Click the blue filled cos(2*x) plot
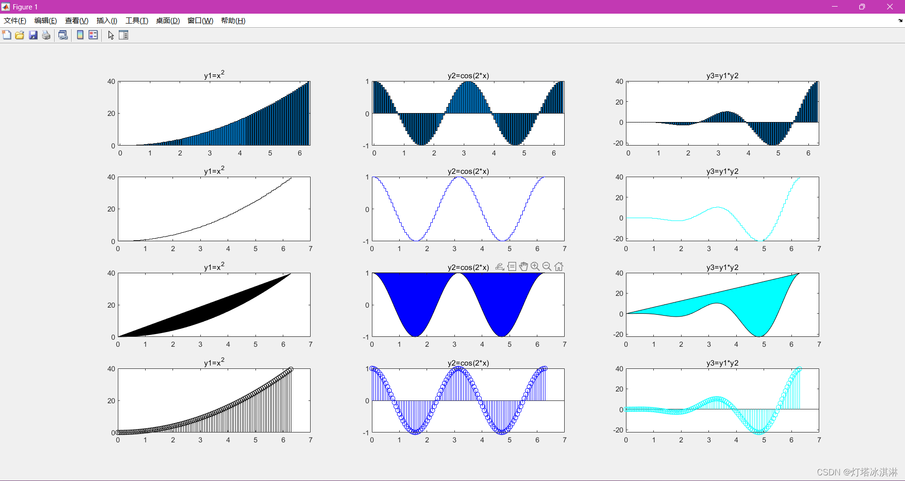Screen dimensions: 905x481 tap(468, 305)
